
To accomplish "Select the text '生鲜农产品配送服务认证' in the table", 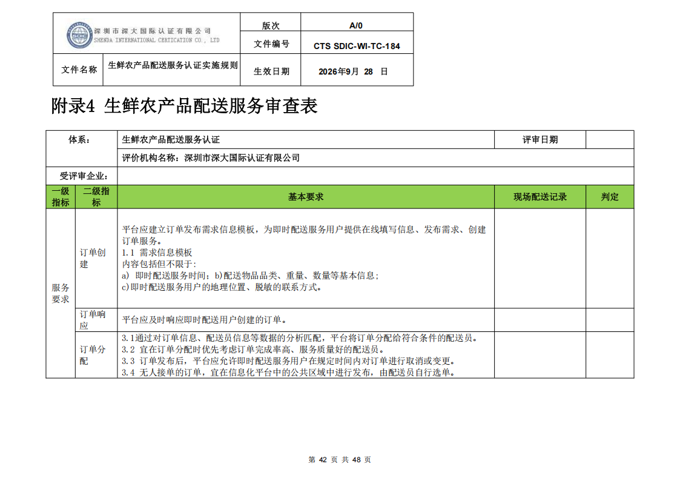I will [x=171, y=140].
